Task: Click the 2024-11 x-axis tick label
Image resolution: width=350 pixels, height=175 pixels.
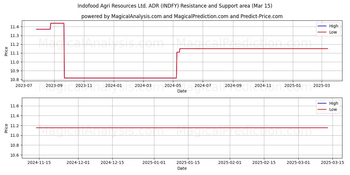Action: point(263,86)
